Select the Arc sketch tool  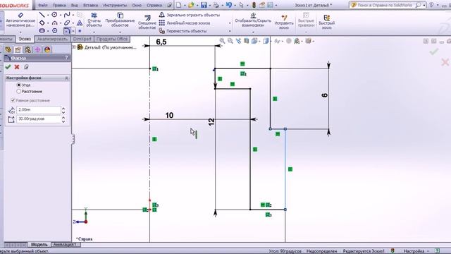click(54, 23)
